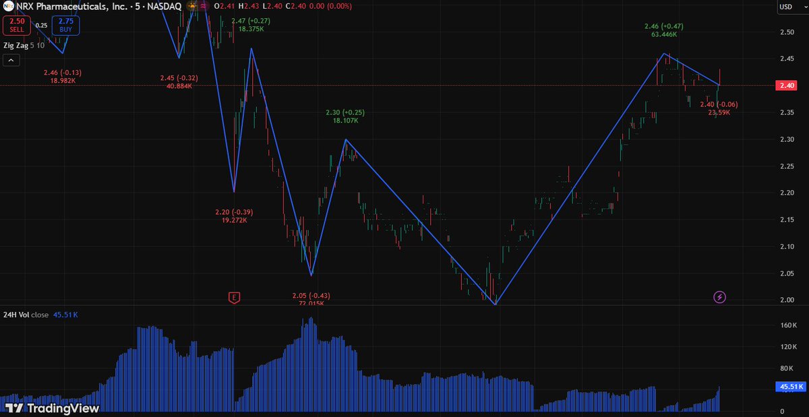Click the 2.20 (-0.39) zig zag label
The image size is (809, 417).
[x=234, y=212]
